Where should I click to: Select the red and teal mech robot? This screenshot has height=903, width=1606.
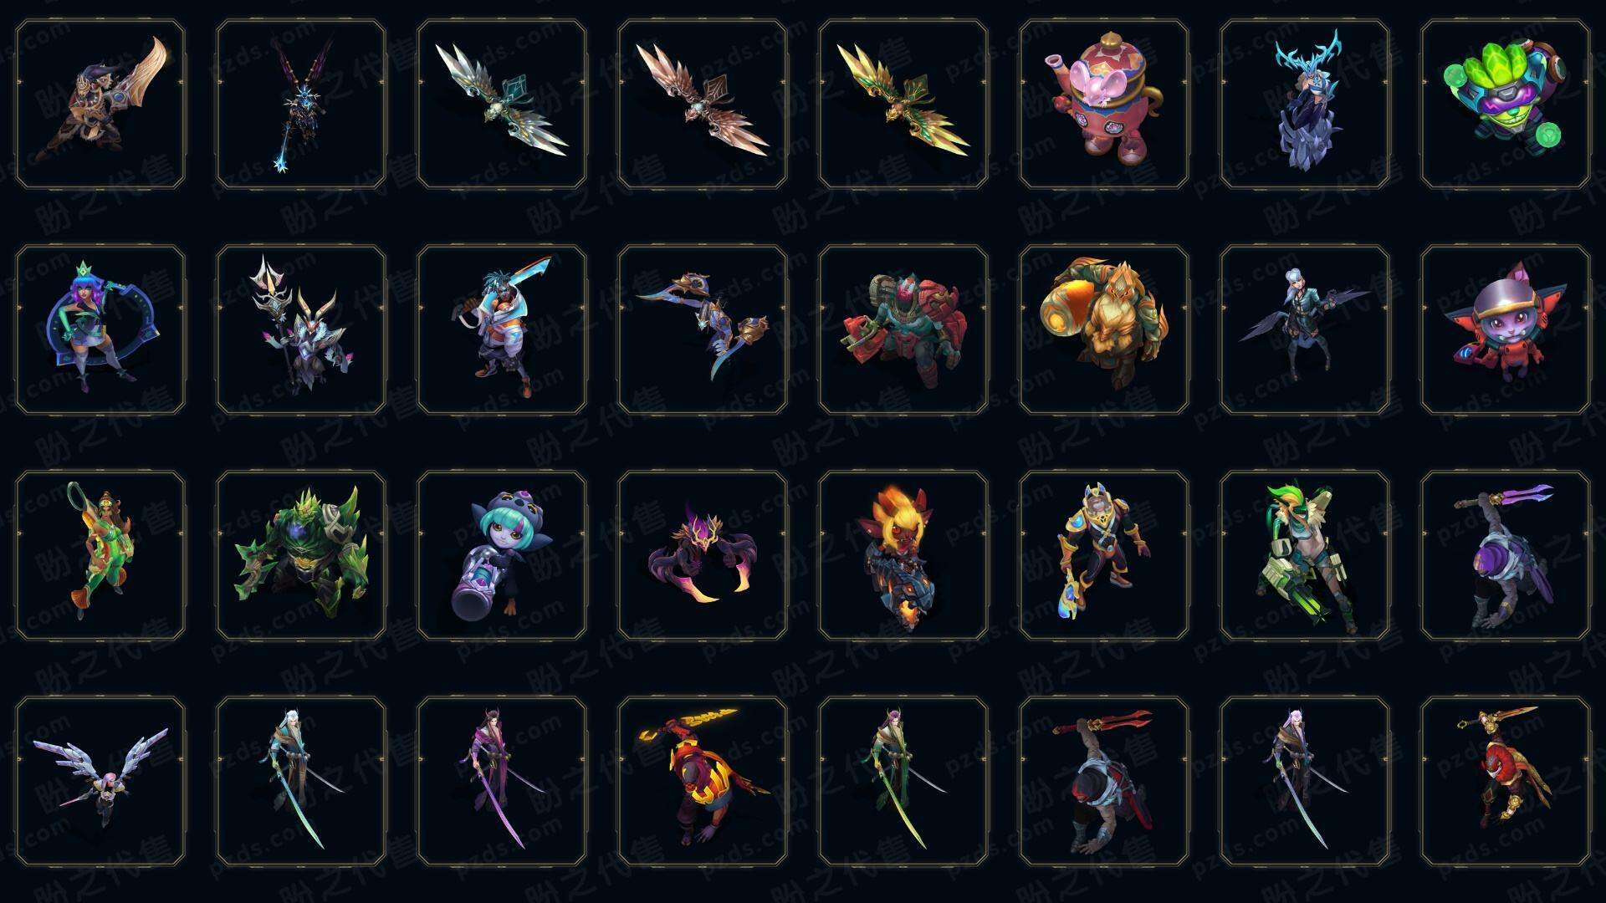click(903, 329)
